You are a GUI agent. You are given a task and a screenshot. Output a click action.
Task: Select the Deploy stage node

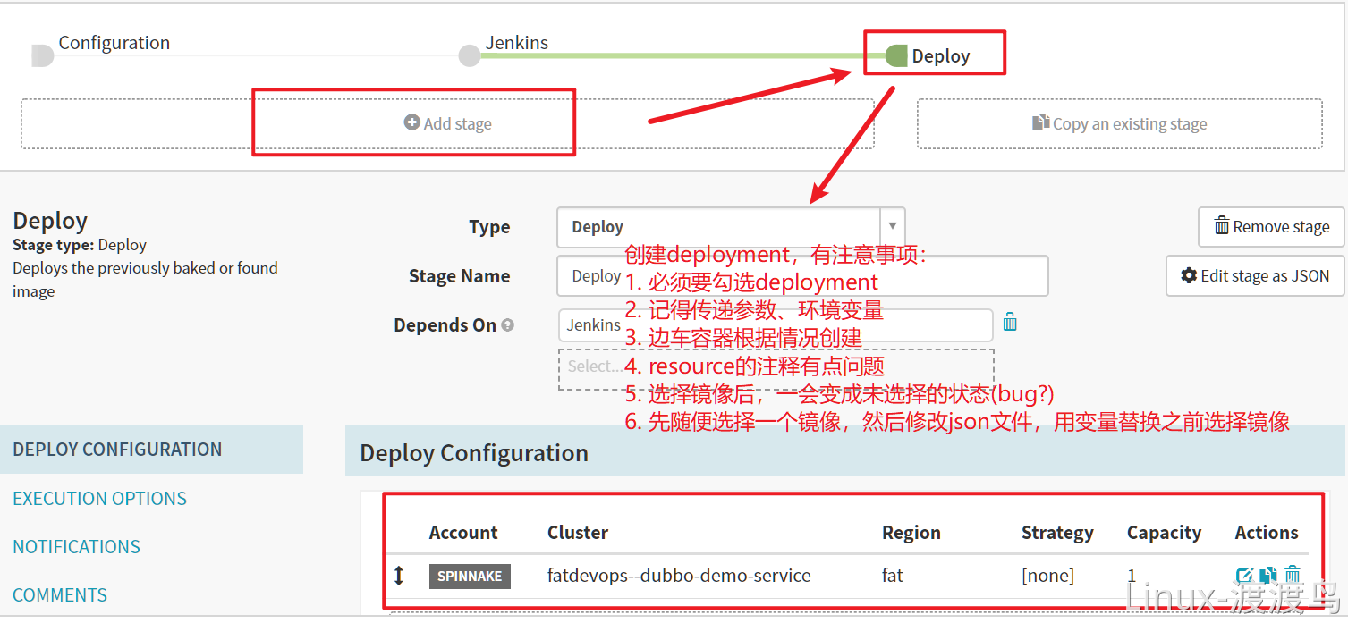(x=896, y=55)
